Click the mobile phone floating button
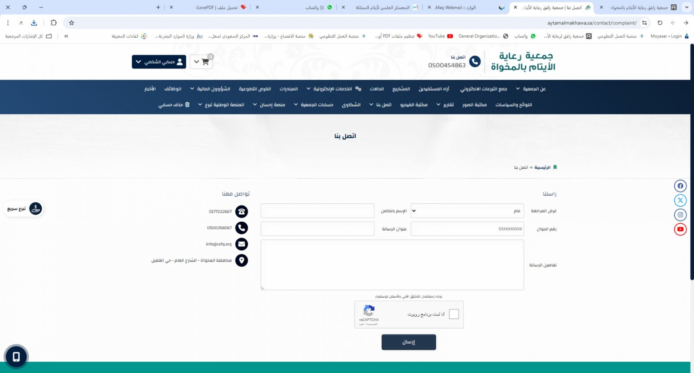694x373 pixels. click(x=16, y=357)
